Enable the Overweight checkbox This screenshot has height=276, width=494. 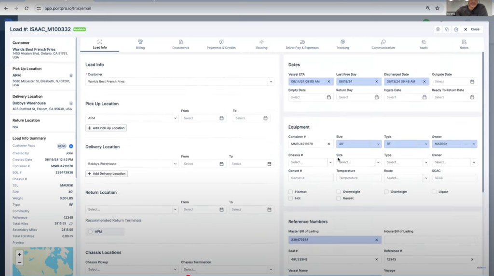[x=338, y=192]
